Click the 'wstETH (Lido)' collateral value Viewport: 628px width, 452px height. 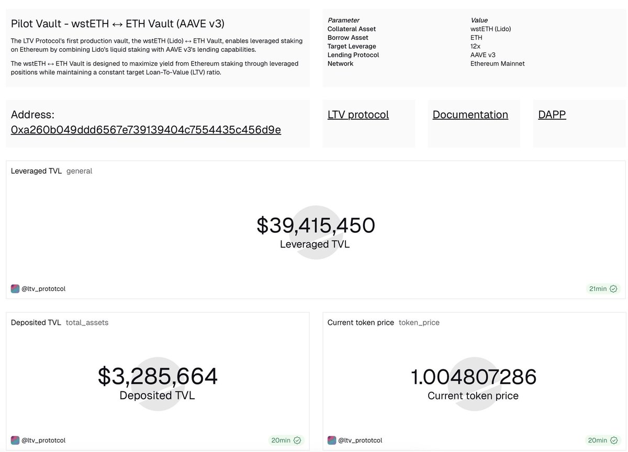491,29
